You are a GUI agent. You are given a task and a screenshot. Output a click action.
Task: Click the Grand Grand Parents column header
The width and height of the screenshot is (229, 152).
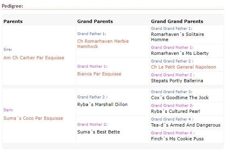[177, 21]
